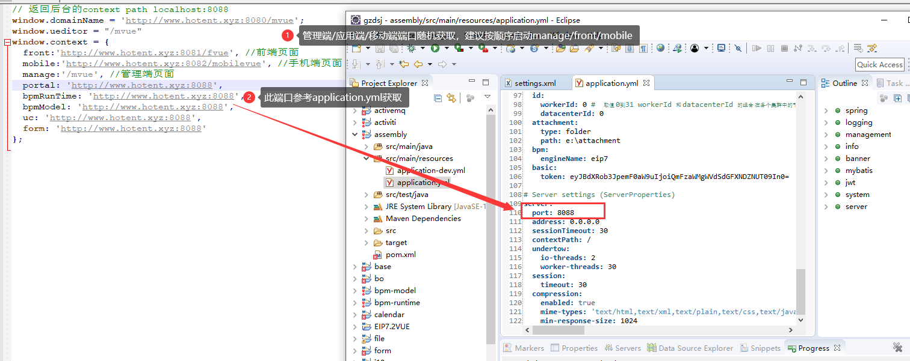Screen dimensions: 910x361
Task: Open the Debug button dropdown arrow
Action: [x=422, y=49]
